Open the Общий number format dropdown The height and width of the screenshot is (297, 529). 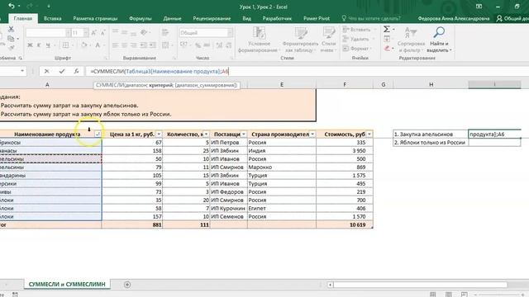(230, 33)
